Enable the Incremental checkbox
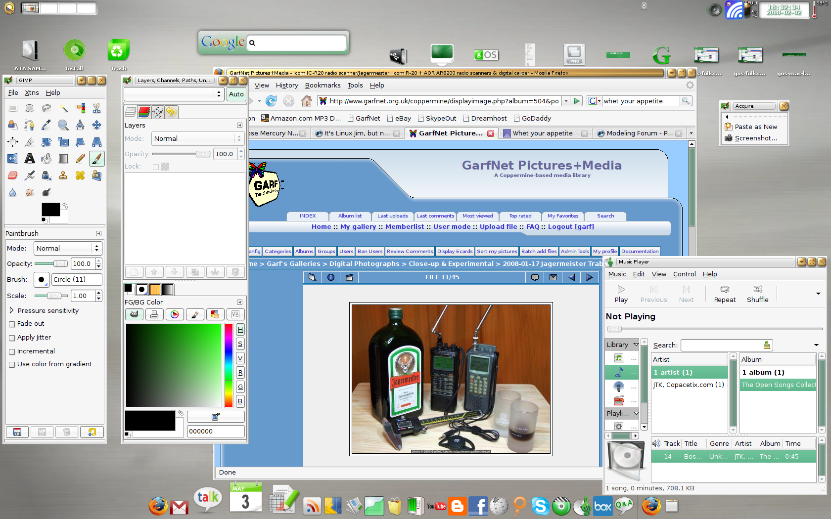Screen dimensions: 831x519 12,352
